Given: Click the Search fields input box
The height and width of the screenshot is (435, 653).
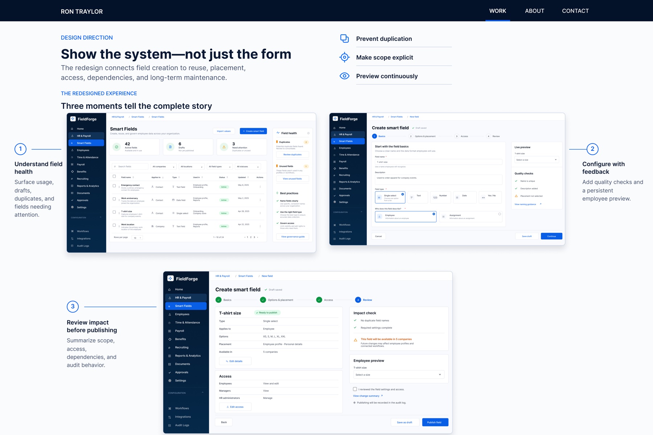Looking at the screenshot, I should [x=130, y=166].
